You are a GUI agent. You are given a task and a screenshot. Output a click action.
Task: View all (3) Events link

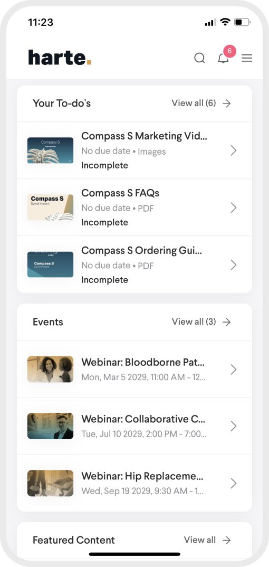click(194, 322)
